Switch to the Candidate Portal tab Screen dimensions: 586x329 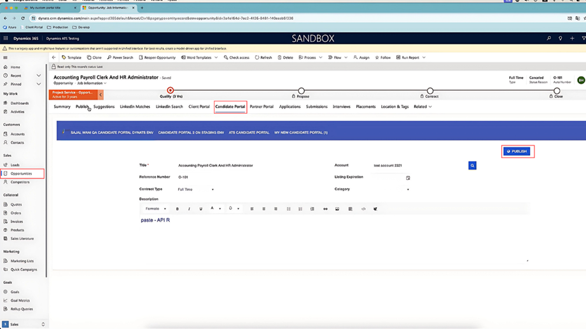230,107
